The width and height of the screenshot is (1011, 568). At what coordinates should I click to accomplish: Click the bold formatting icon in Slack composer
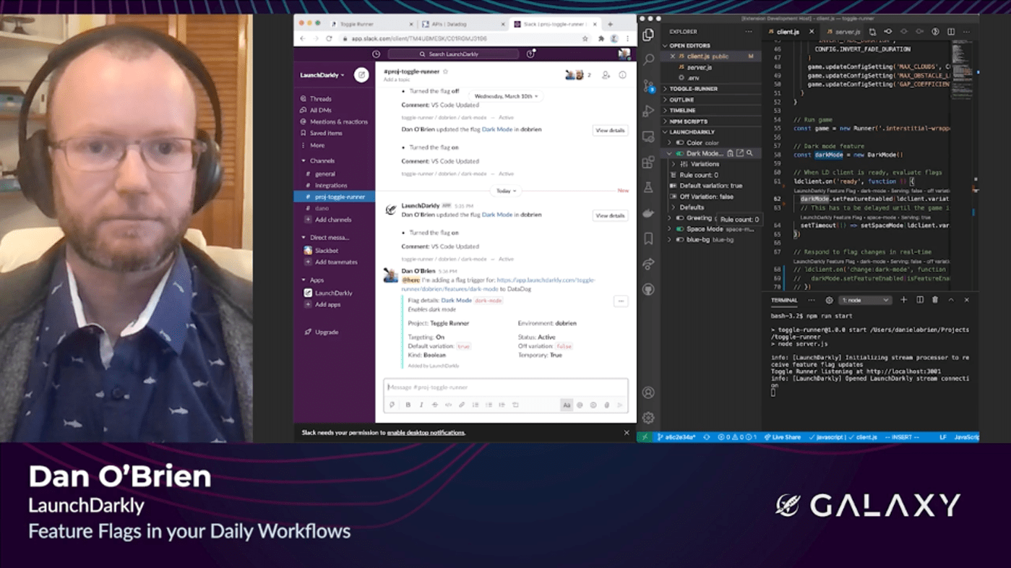click(408, 405)
